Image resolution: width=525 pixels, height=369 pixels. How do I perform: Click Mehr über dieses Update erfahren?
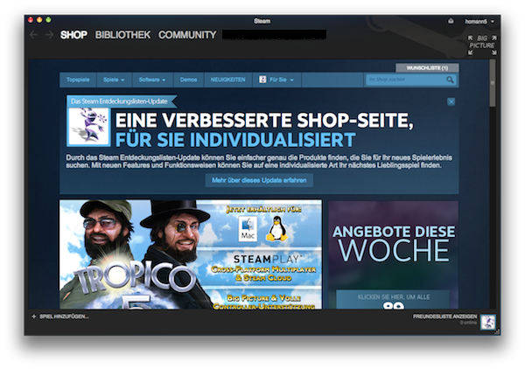(259, 180)
